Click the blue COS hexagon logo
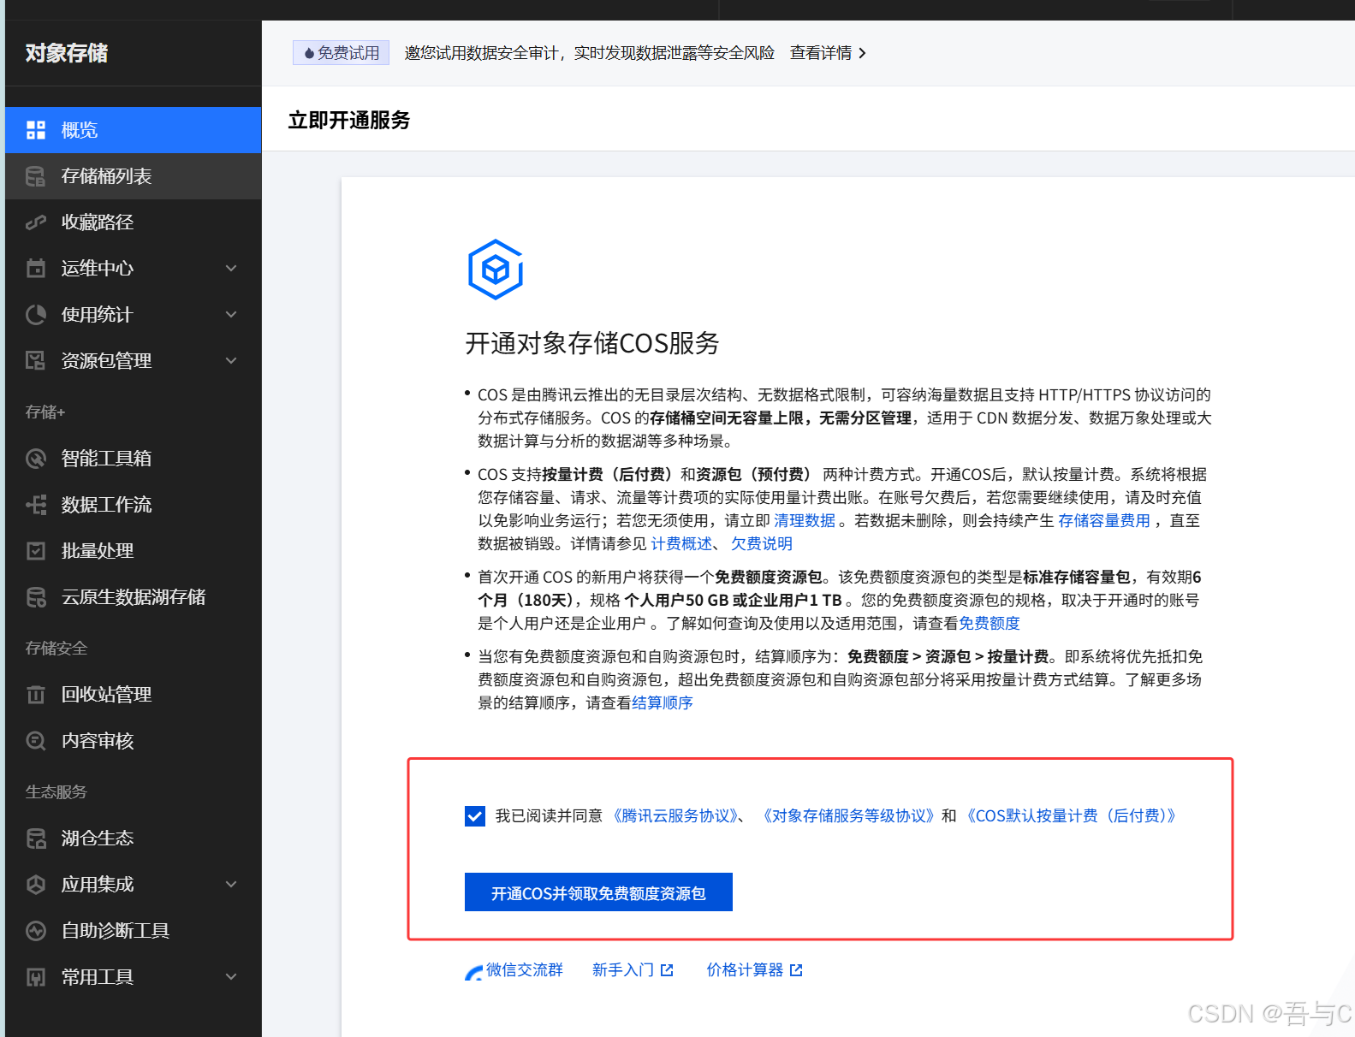The width and height of the screenshot is (1355, 1037). (x=496, y=270)
